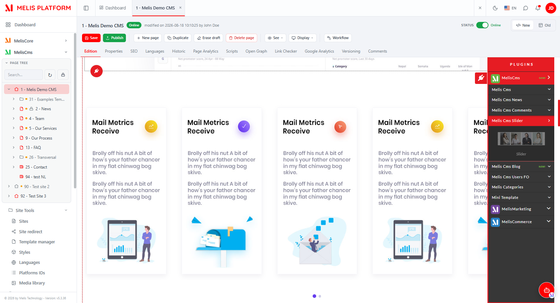Collapse the MelisCms menu

point(66,52)
